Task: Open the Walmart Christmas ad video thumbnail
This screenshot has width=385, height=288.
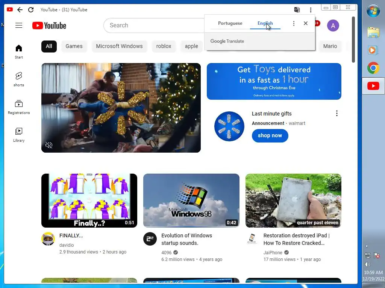Action: (121, 108)
